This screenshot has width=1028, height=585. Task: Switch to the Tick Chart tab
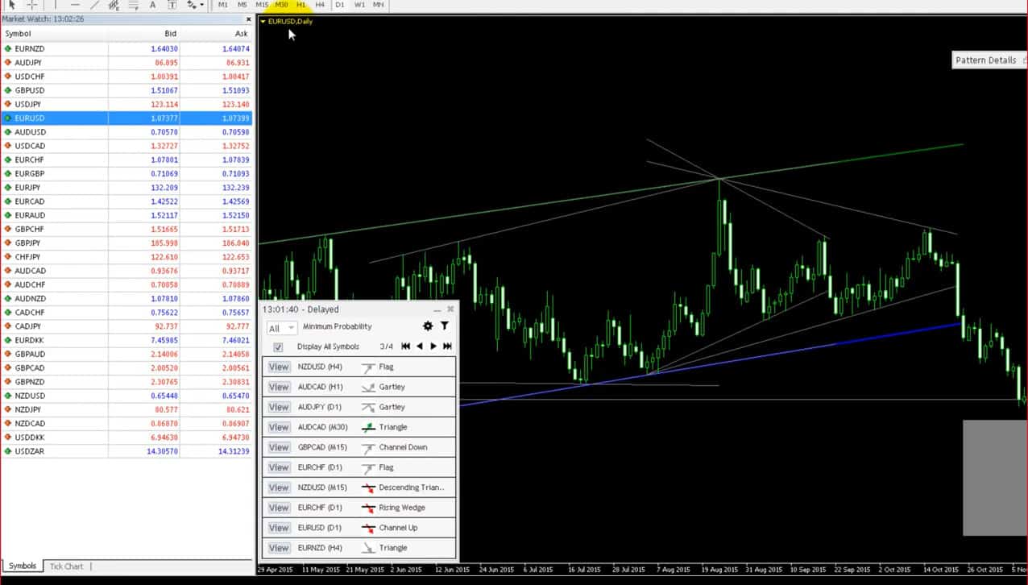[x=65, y=566]
